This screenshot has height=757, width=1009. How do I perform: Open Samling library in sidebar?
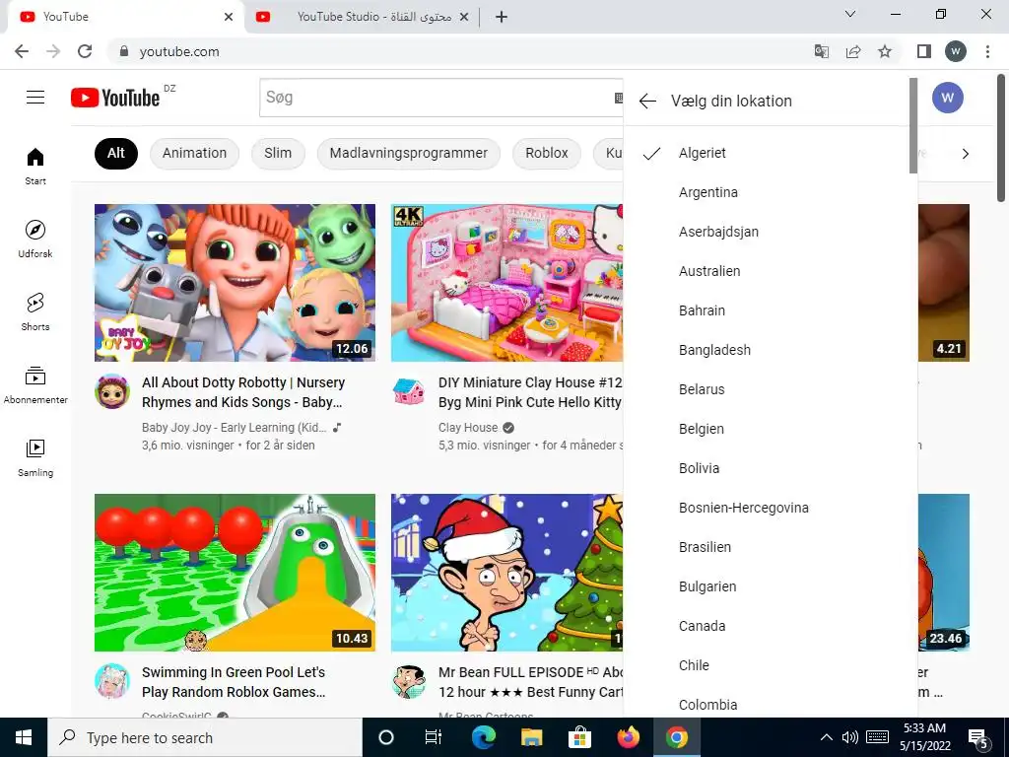[35, 457]
